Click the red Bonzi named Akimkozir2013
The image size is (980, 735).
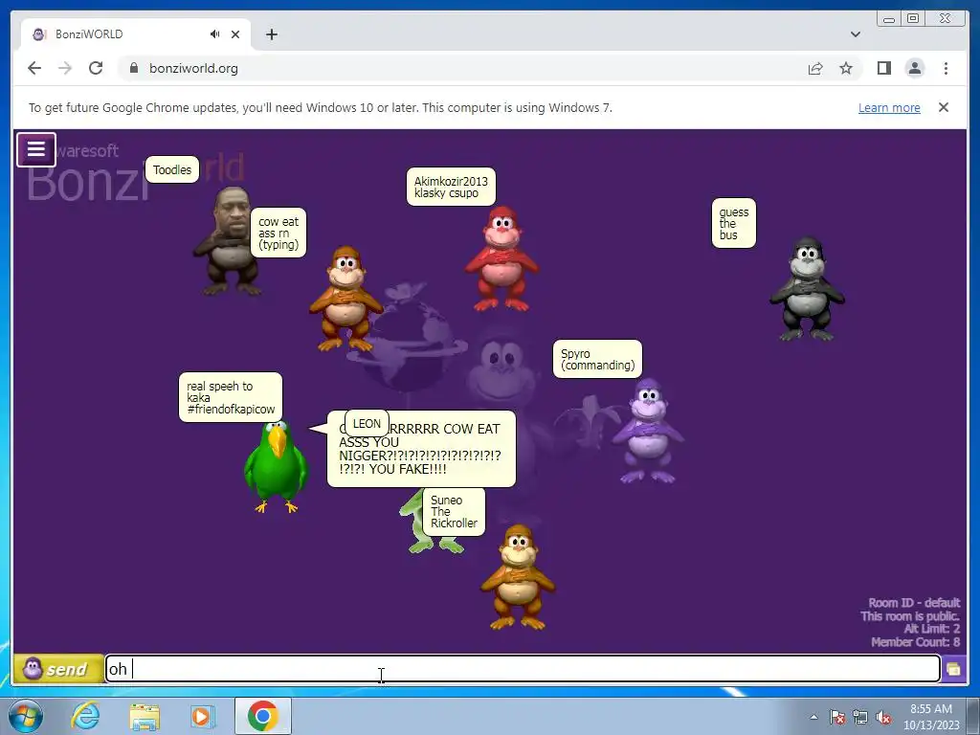(501, 259)
